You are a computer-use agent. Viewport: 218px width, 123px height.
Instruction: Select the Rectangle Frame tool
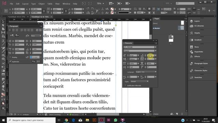coord(3,55)
